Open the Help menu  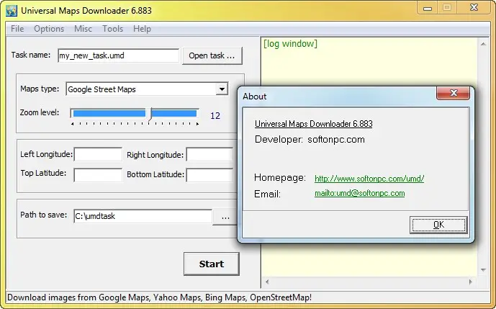click(x=142, y=29)
